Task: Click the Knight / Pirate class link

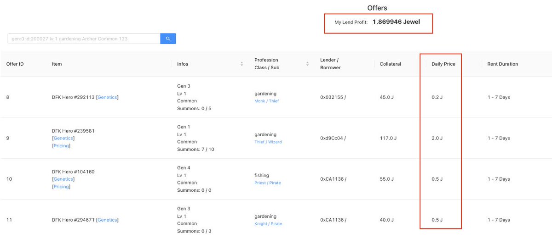Action: 268,224
